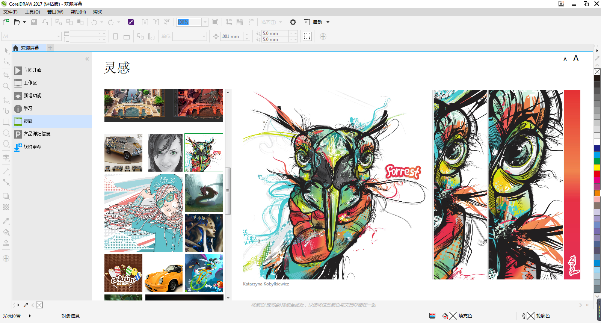Select the Color Eyedropper tool

(x=6, y=221)
